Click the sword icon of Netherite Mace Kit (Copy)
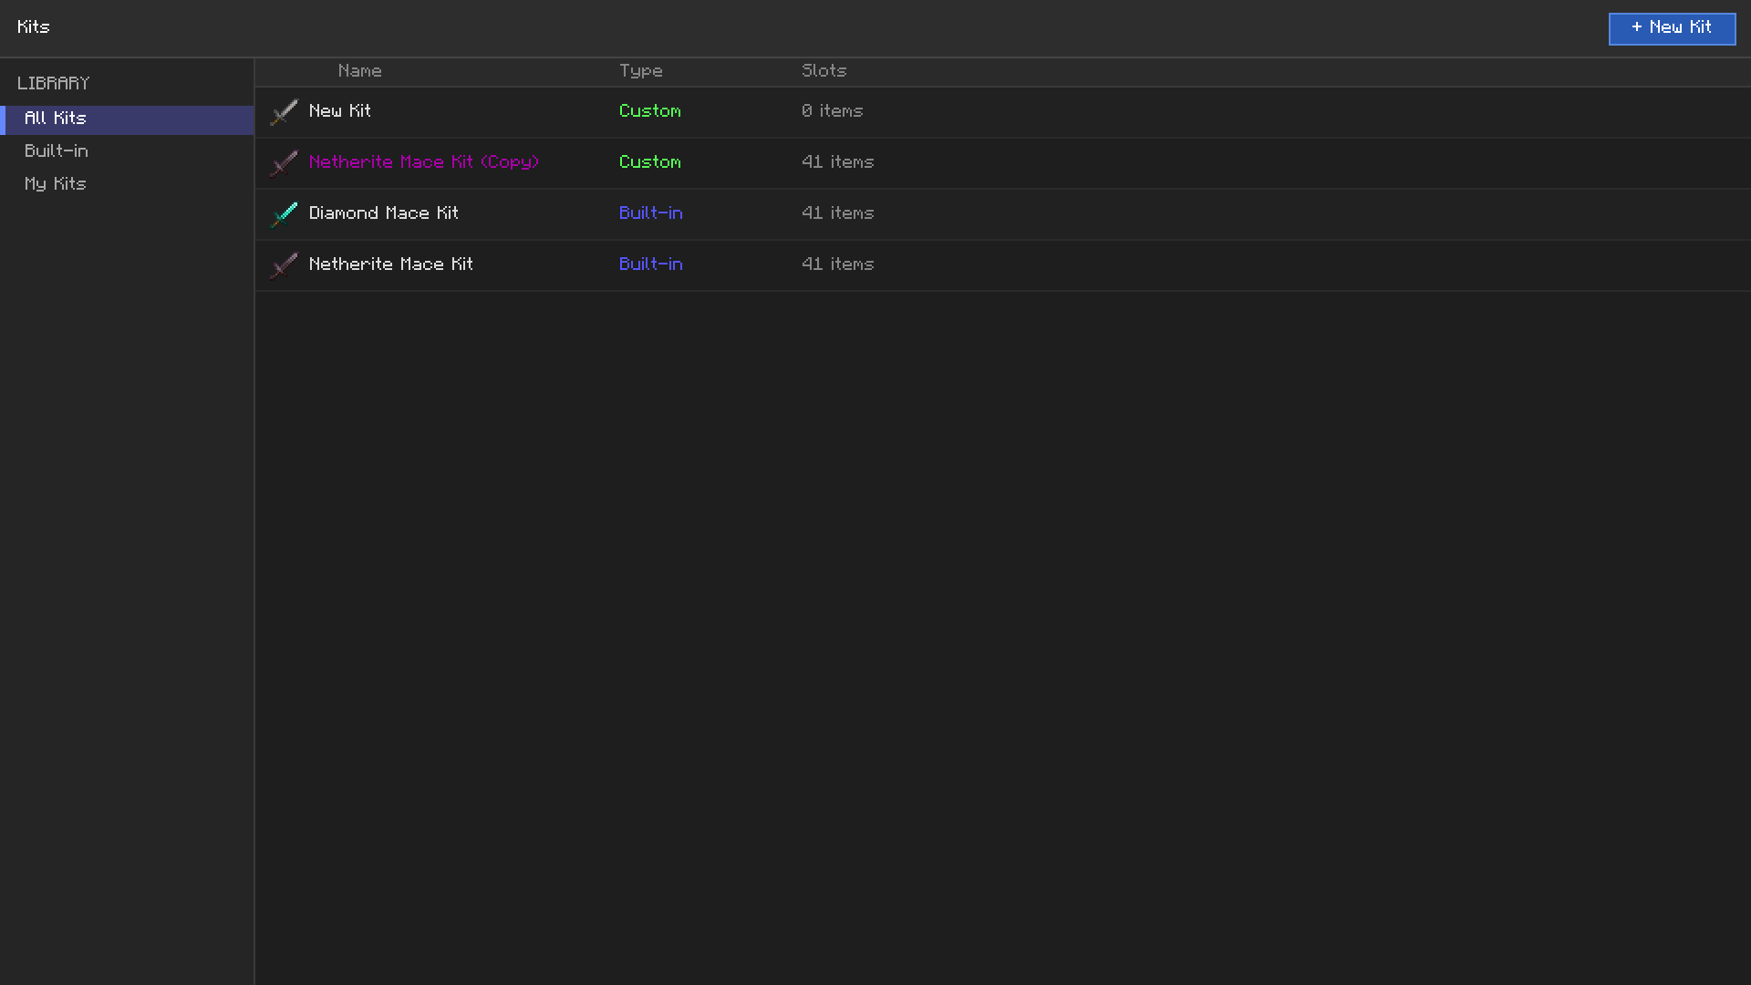Screen dimensions: 1751x985 [x=284, y=163]
